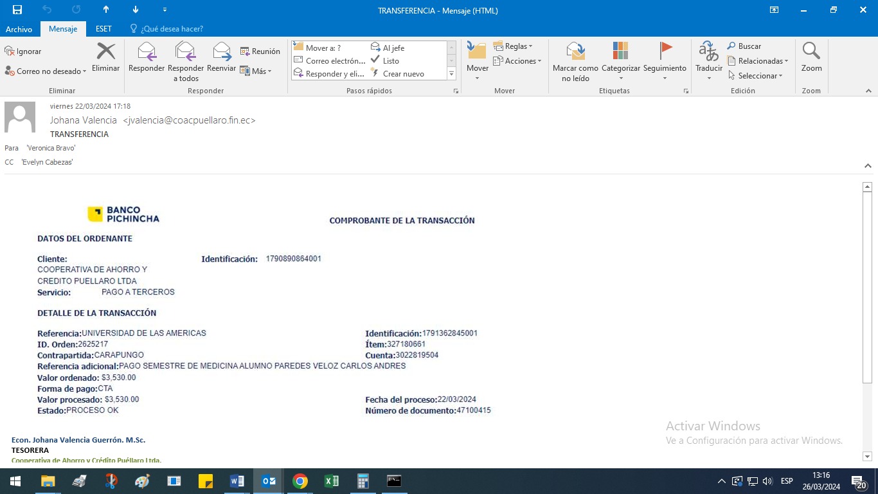Image resolution: width=878 pixels, height=494 pixels.
Task: Collapse the message header with chevron
Action: click(868, 166)
